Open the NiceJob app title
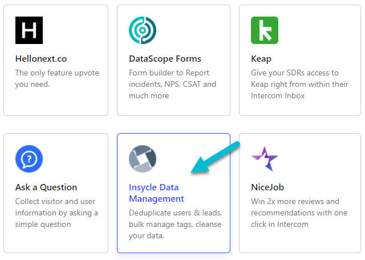365x260 pixels. point(267,187)
